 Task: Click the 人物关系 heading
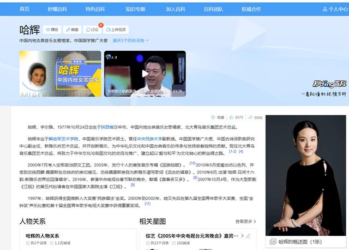(33, 222)
